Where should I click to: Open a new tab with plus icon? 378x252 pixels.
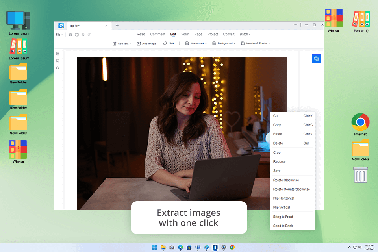(117, 26)
